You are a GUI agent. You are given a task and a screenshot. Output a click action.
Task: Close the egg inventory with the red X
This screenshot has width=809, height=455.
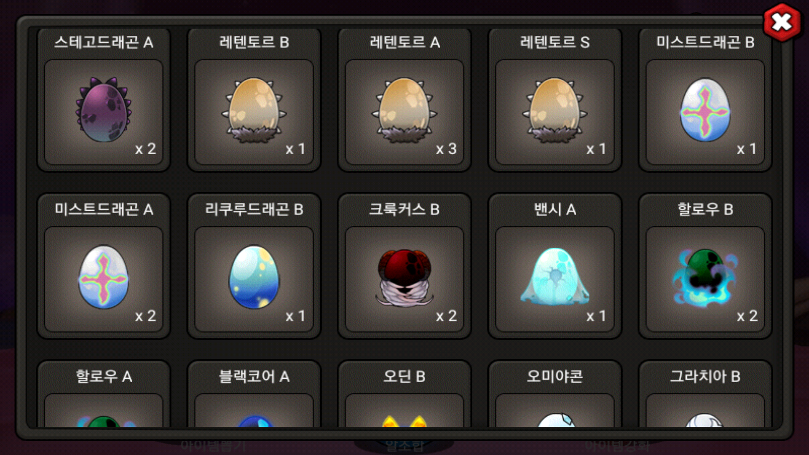click(782, 22)
